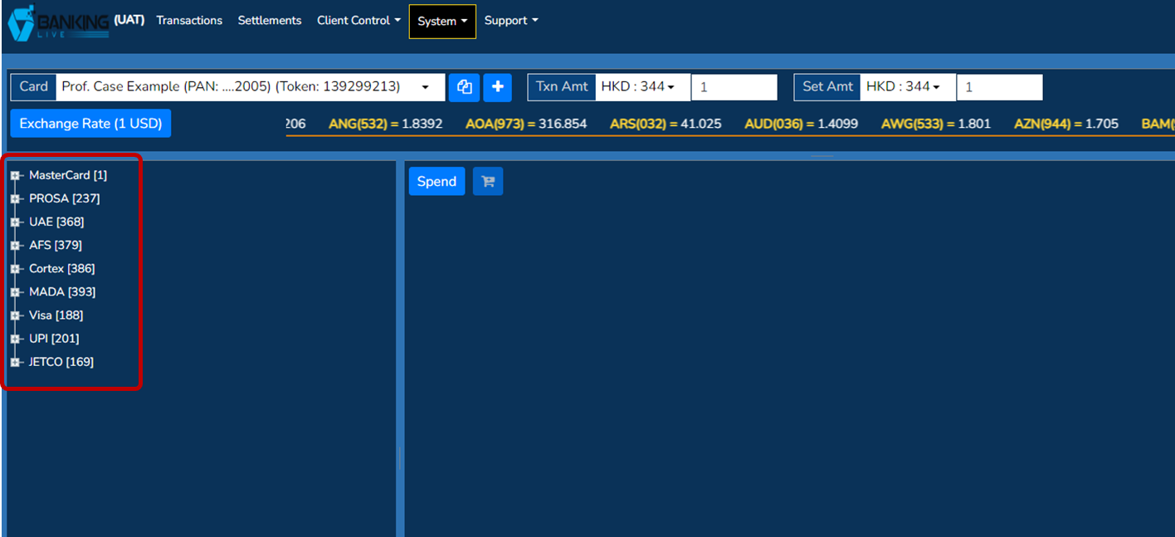Expand the AFS [379] node
Image resolution: width=1175 pixels, height=537 pixels.
(15, 245)
